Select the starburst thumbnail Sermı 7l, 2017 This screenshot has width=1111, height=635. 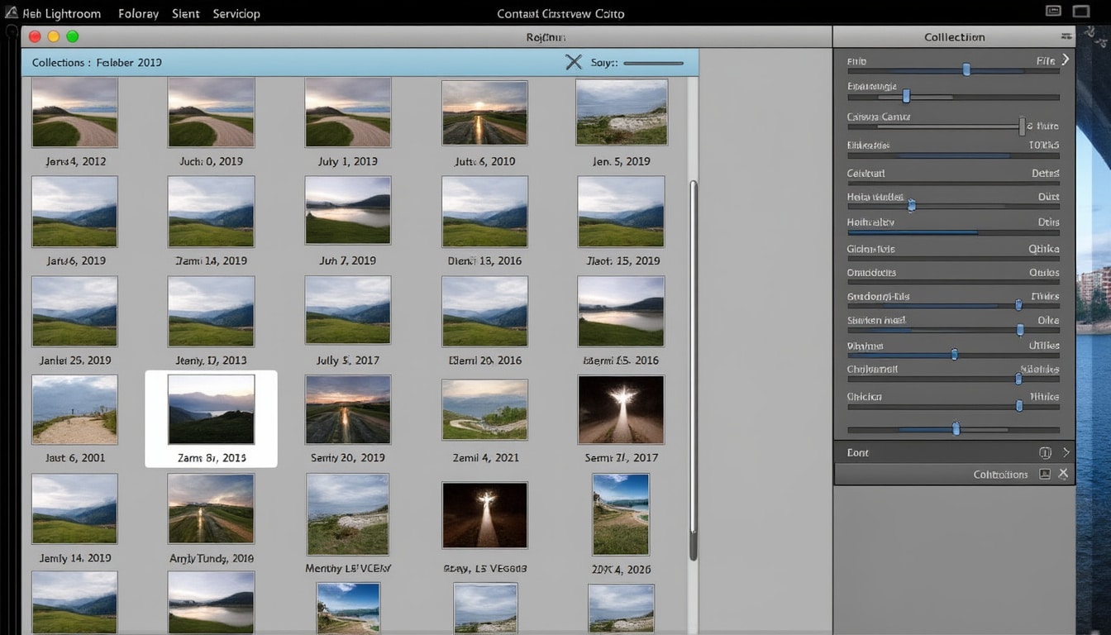point(621,409)
